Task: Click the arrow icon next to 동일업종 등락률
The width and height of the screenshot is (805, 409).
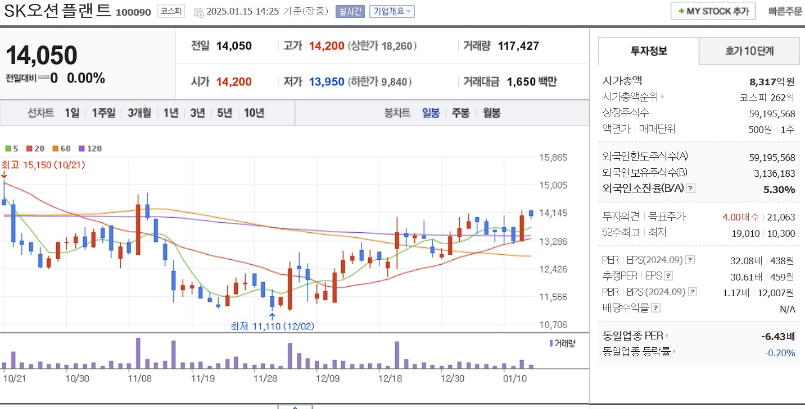Action: click(x=674, y=352)
